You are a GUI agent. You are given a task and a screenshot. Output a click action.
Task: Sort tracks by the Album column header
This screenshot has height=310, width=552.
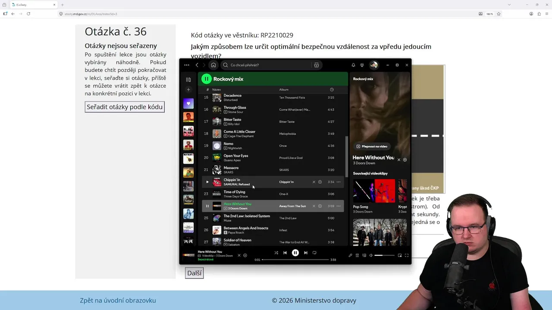click(x=284, y=90)
